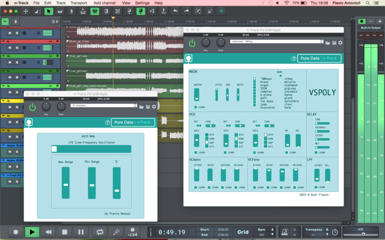Collapse track 15 with its triangle
This screenshot has height=240, width=385.
coord(3,131)
